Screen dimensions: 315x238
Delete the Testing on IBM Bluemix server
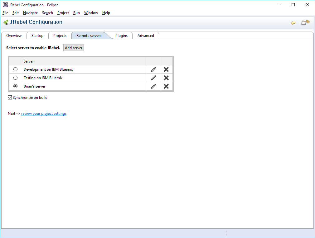coord(166,78)
